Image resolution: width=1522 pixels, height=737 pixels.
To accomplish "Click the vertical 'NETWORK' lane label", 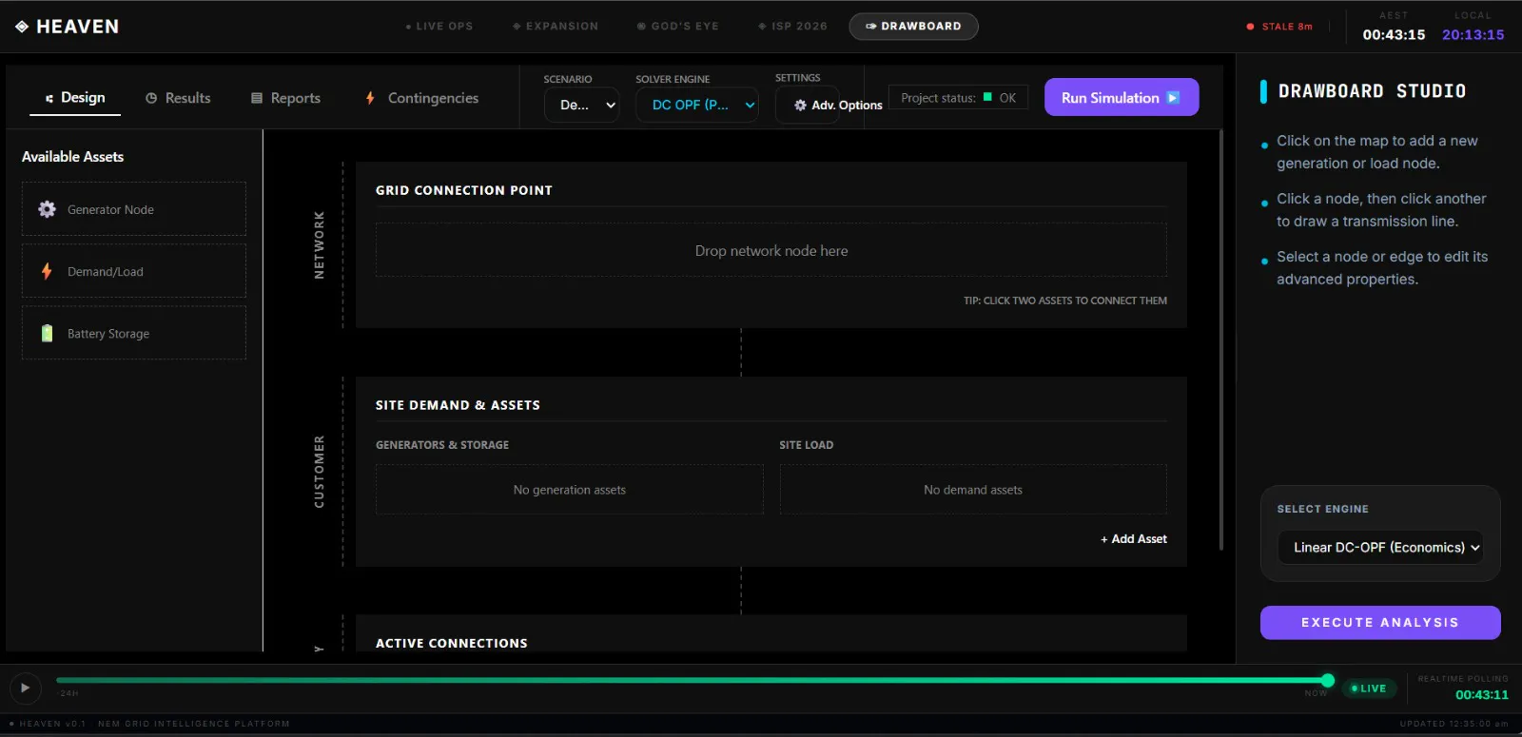I will point(320,245).
